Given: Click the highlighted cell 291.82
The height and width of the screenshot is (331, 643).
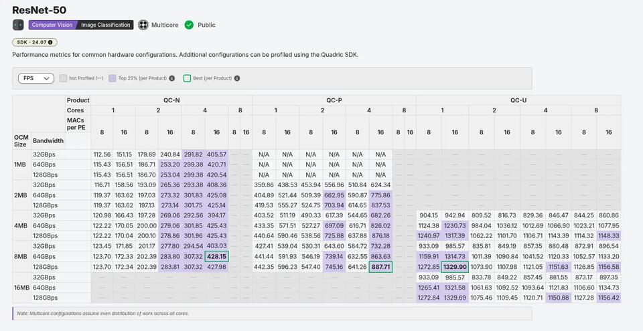Looking at the screenshot, I should click(193, 154).
